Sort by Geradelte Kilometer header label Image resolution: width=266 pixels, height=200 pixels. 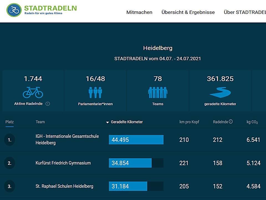coord(127,122)
